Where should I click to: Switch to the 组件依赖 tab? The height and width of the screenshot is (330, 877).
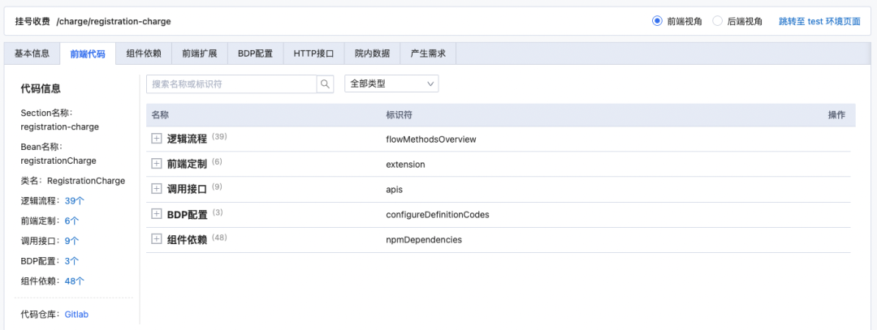coord(144,54)
